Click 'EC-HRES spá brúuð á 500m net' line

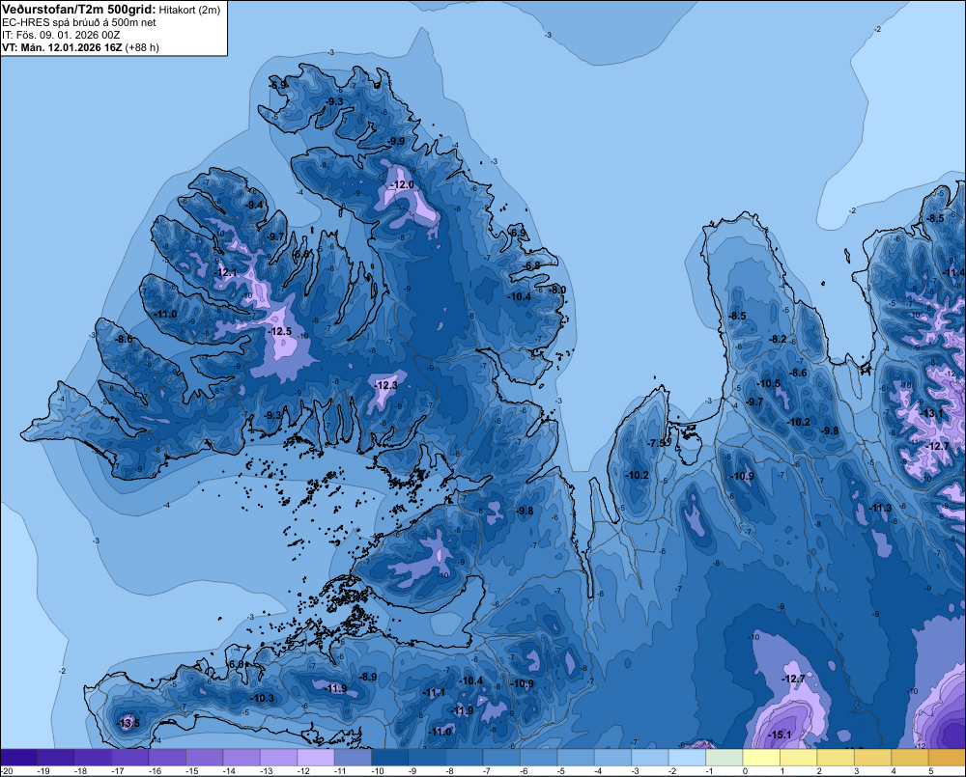79,22
